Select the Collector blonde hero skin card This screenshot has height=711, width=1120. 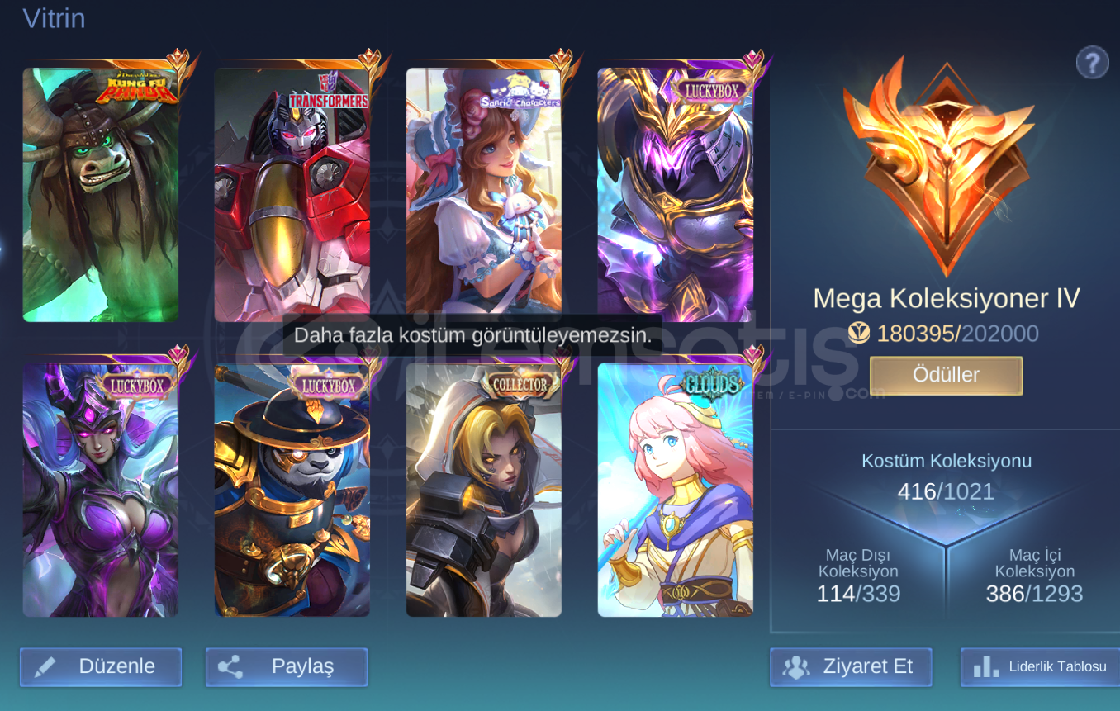coord(484,491)
